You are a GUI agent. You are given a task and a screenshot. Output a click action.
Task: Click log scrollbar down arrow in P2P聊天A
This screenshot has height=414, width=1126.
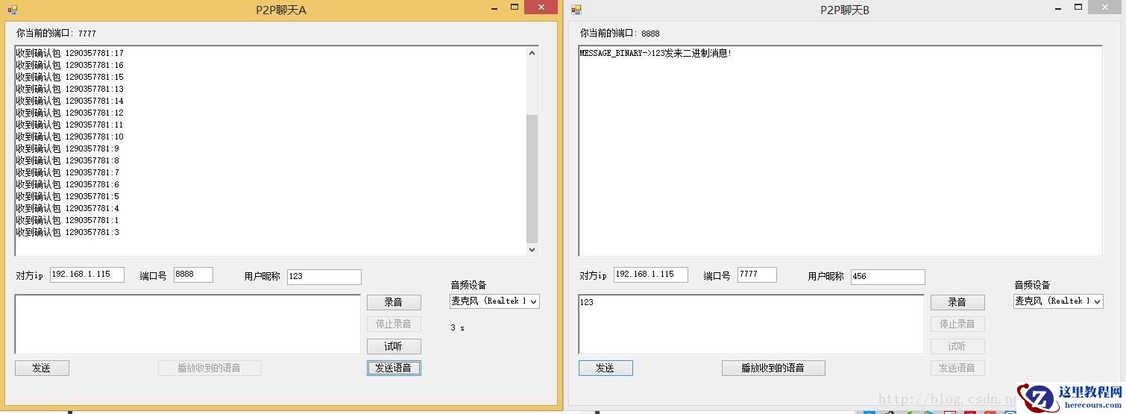coord(532,250)
